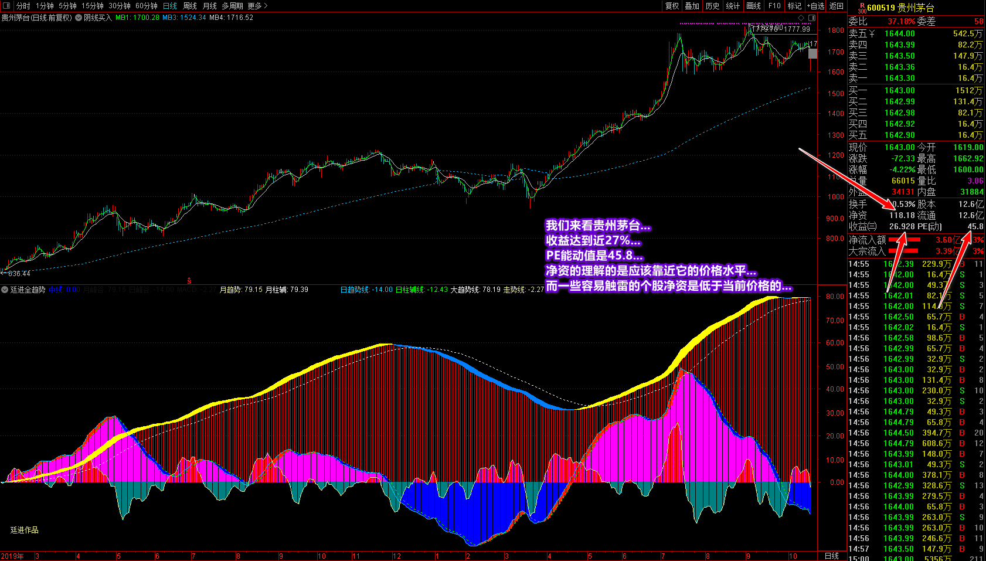Click the 中线 0.00 indicator label
The image size is (986, 561).
(64, 290)
